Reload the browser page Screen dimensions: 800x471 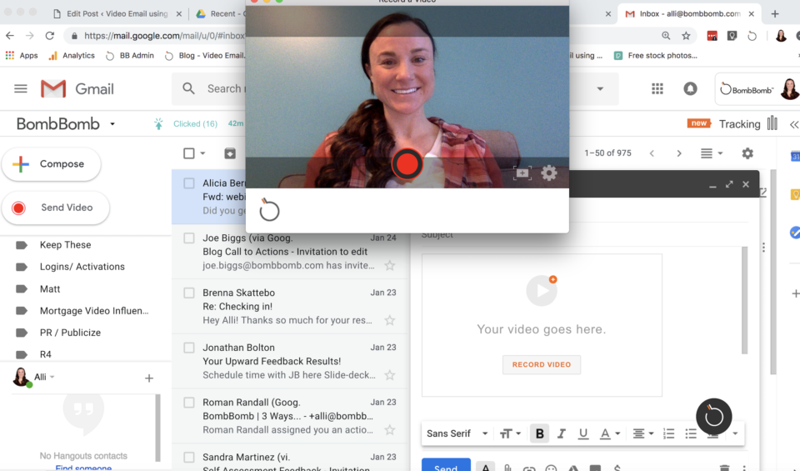click(49, 36)
